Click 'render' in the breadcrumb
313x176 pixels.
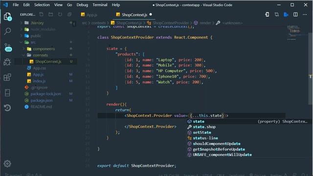tap(205, 23)
